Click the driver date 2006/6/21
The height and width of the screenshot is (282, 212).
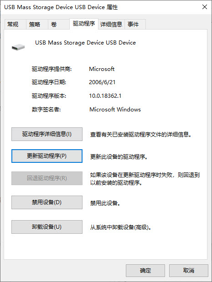(102, 82)
